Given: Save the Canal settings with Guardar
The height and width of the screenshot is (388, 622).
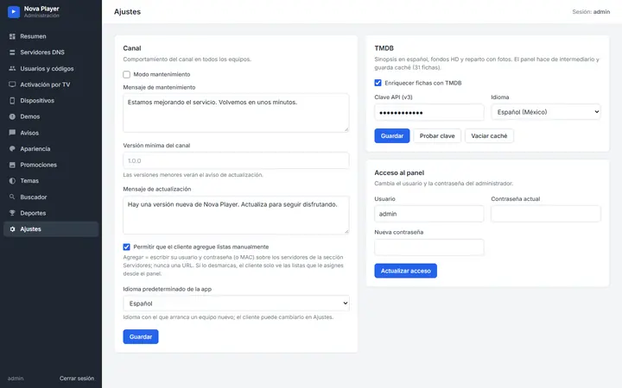Looking at the screenshot, I should pyautogui.click(x=141, y=337).
